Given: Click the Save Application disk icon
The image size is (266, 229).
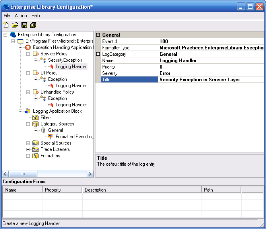Looking at the screenshot, I should coord(24,25).
